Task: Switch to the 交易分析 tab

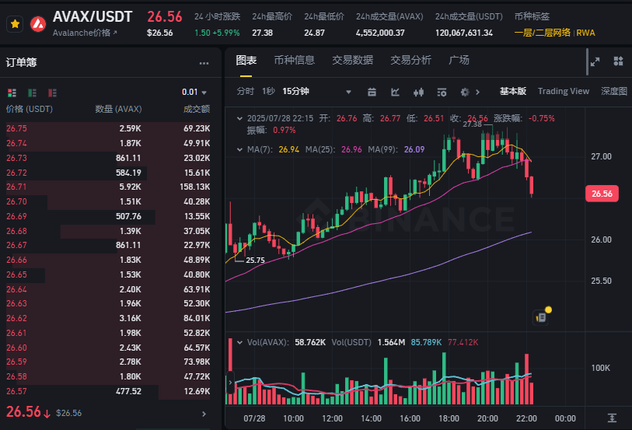Action: (x=410, y=61)
